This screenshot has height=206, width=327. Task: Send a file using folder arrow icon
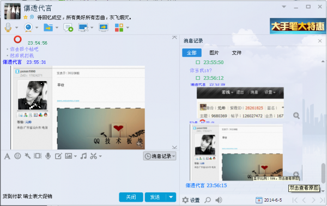tap(48, 28)
